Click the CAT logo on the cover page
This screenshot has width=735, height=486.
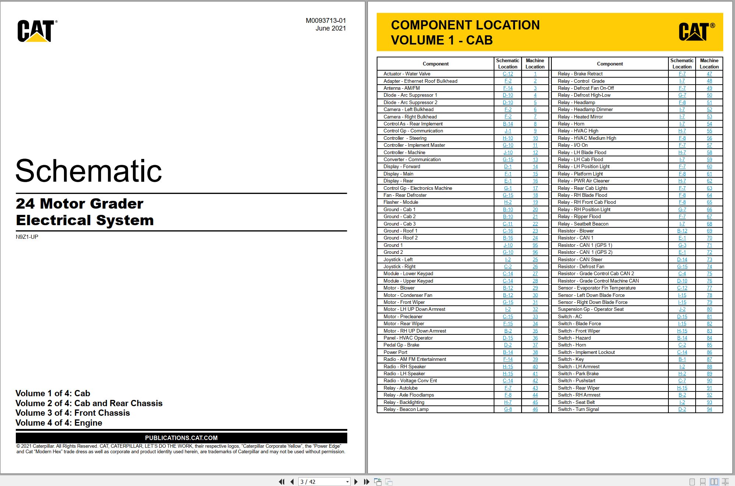coord(37,31)
